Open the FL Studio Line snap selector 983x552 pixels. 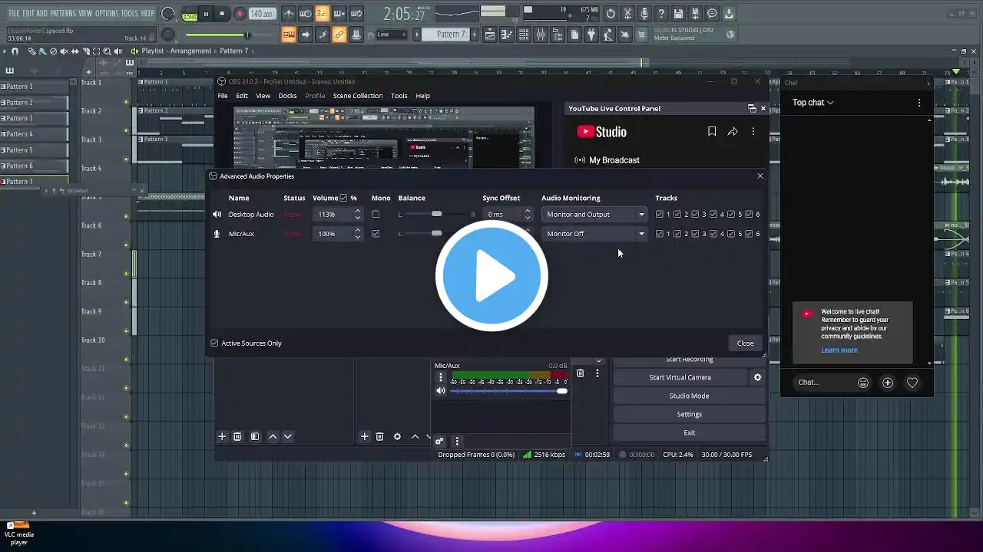pos(391,34)
